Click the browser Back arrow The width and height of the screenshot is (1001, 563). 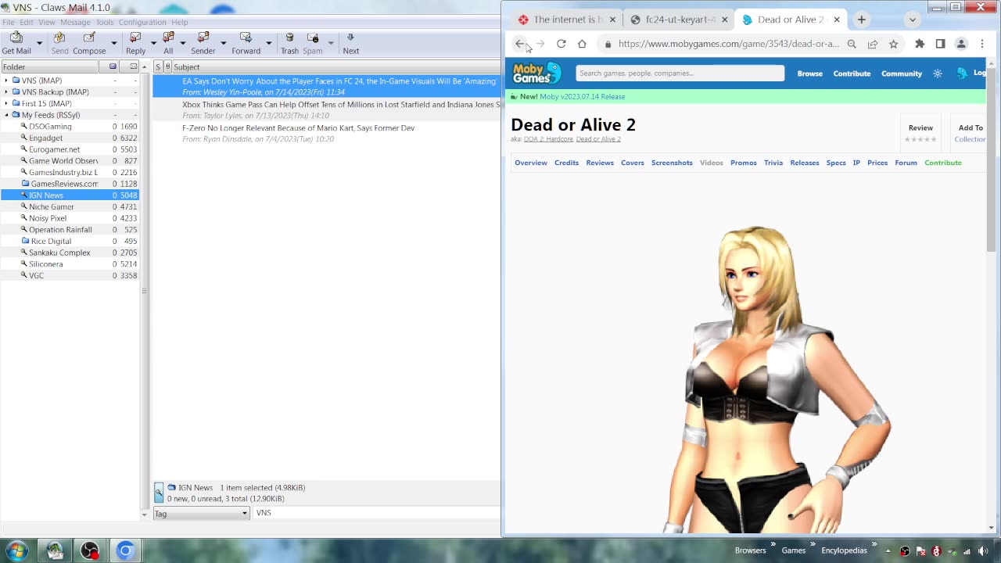coord(520,44)
